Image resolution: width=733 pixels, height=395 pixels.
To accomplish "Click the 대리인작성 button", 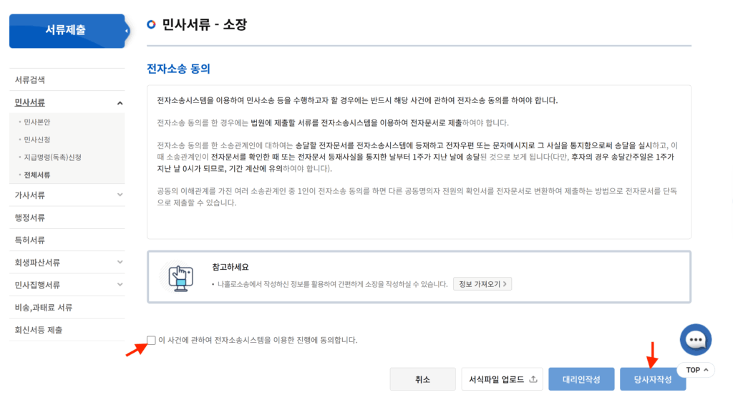I will click(x=581, y=379).
